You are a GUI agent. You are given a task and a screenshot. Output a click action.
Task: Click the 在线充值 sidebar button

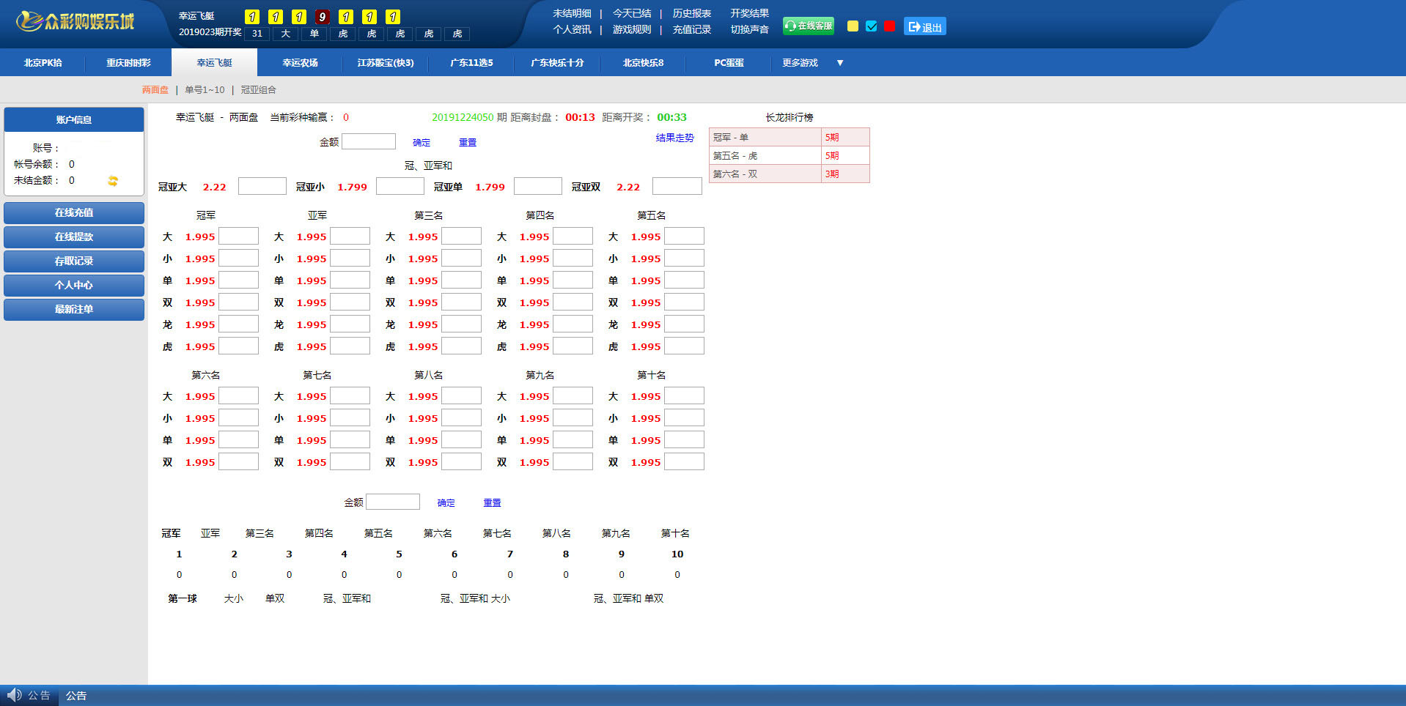click(74, 213)
